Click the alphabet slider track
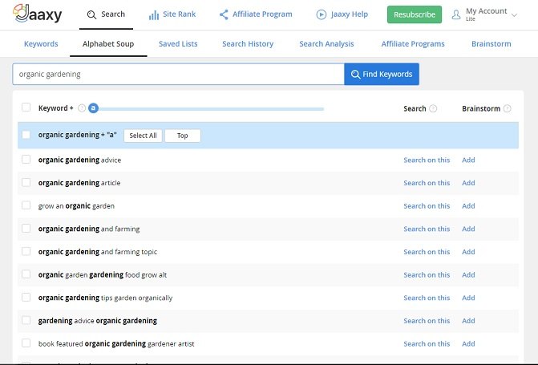Screen dimensions: 538x365 click(211, 109)
